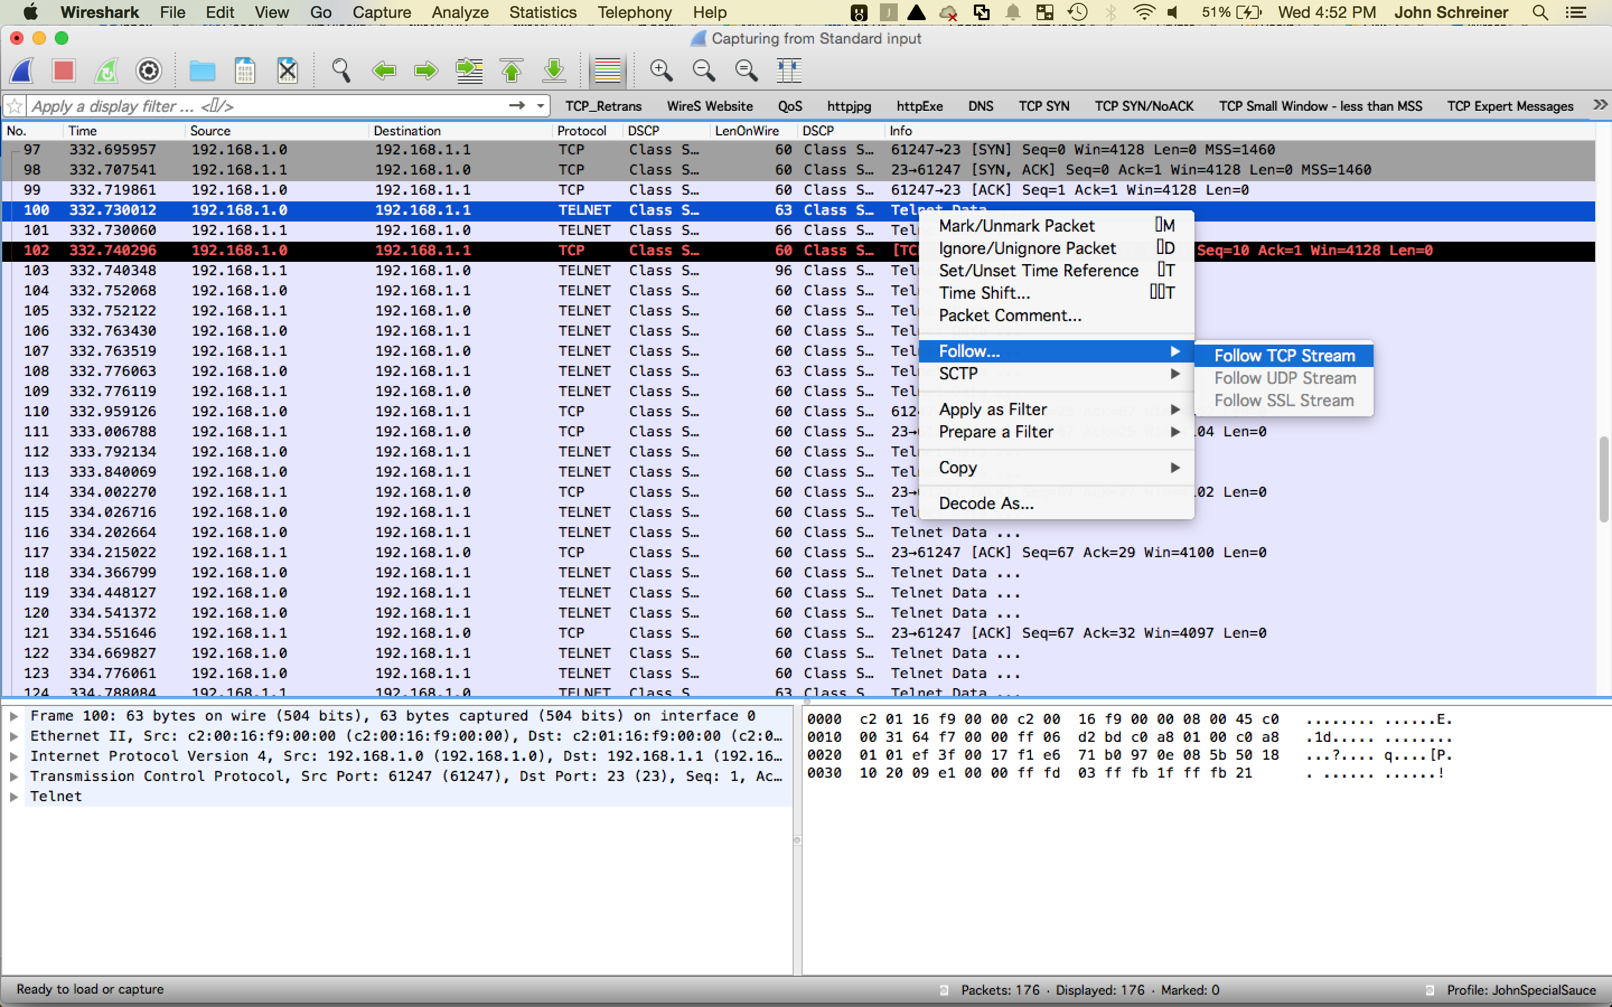The image size is (1612, 1007).
Task: Restart the current capture with the green fin
Action: coord(106,70)
